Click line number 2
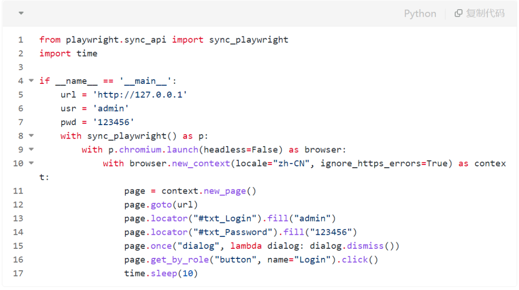This screenshot has width=519, height=290. coord(21,54)
